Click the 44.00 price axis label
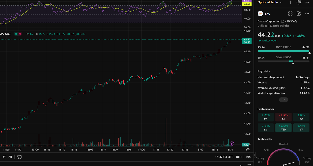This screenshot has width=313, height=166. tap(247, 62)
